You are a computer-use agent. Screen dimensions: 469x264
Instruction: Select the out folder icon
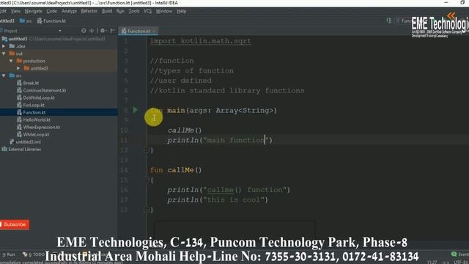(x=12, y=54)
